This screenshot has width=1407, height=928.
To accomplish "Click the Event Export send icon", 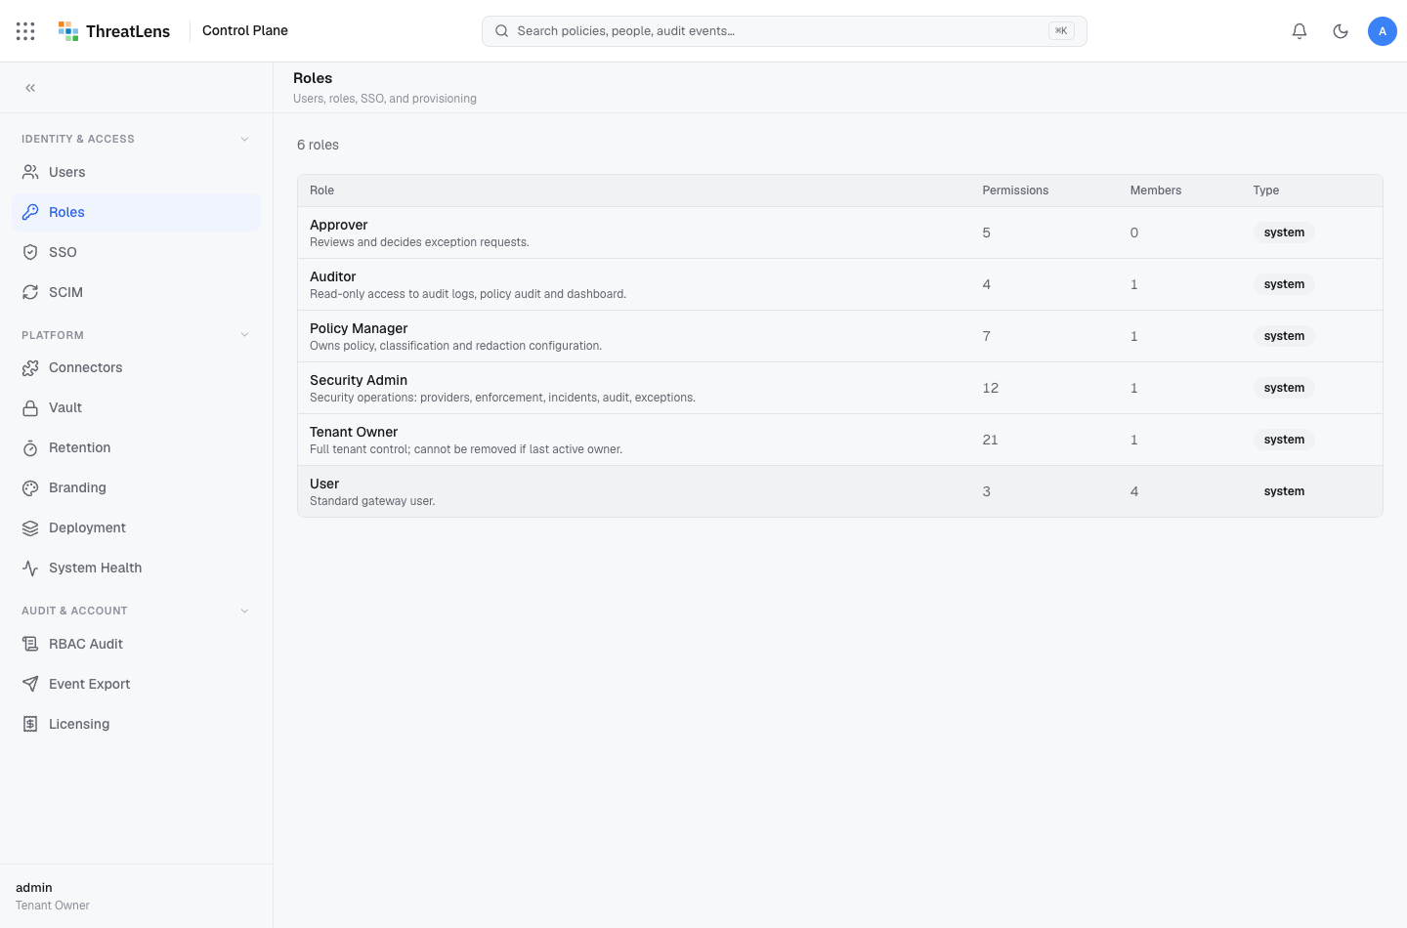I will click(x=30, y=684).
